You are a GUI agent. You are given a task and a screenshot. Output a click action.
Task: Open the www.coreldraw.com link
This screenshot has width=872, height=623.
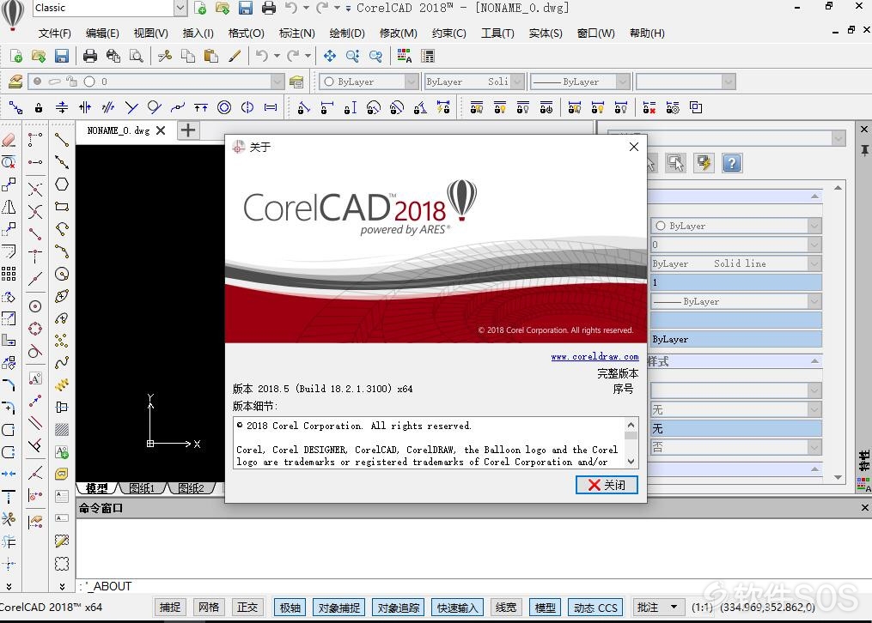click(595, 356)
